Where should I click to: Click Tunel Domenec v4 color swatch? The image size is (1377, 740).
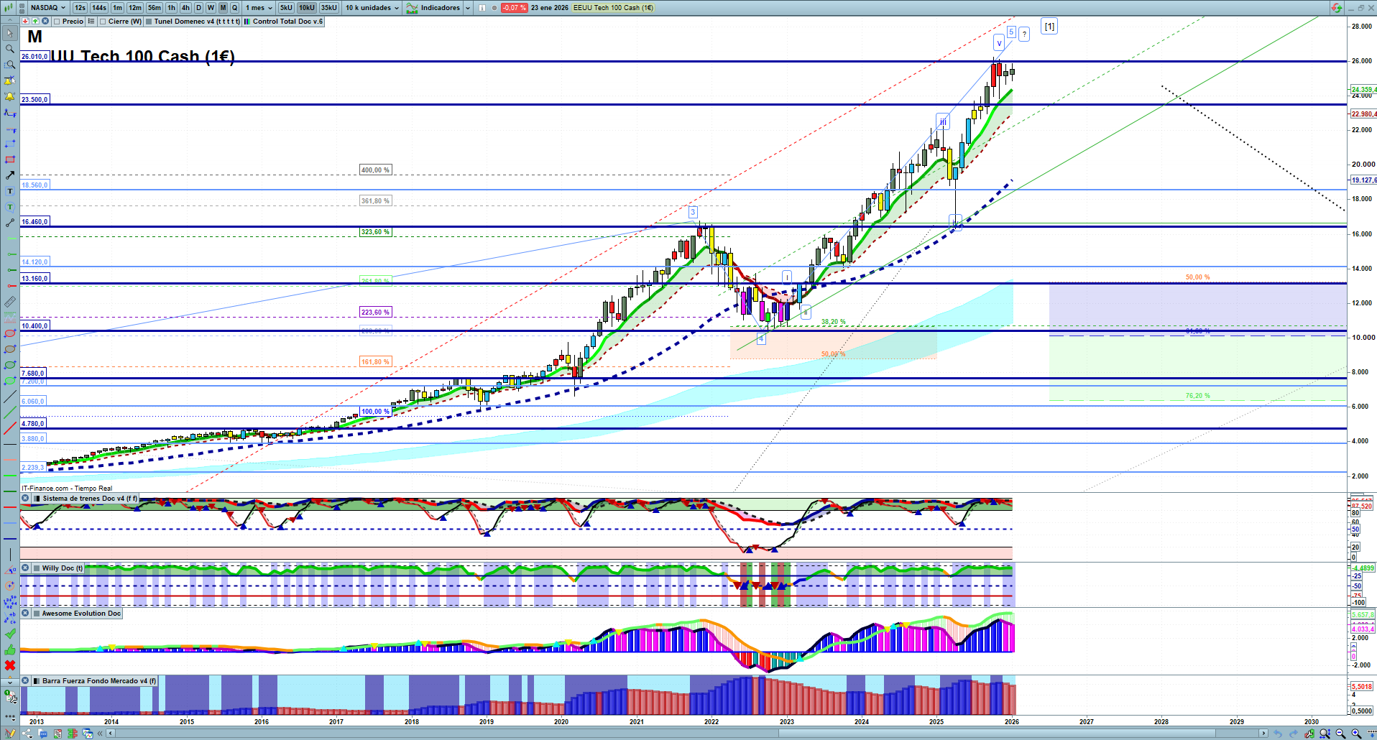coord(149,22)
